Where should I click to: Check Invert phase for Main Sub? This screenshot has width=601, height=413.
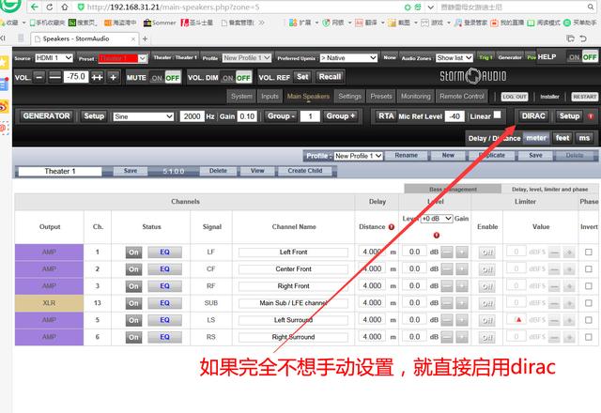tap(589, 303)
